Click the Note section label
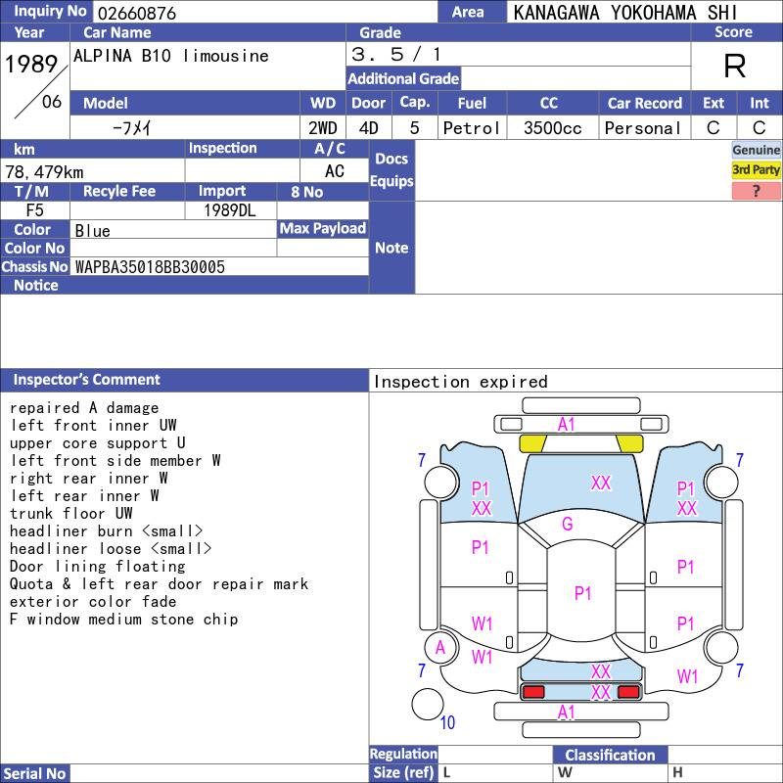This screenshot has height=783, width=783. click(x=391, y=248)
